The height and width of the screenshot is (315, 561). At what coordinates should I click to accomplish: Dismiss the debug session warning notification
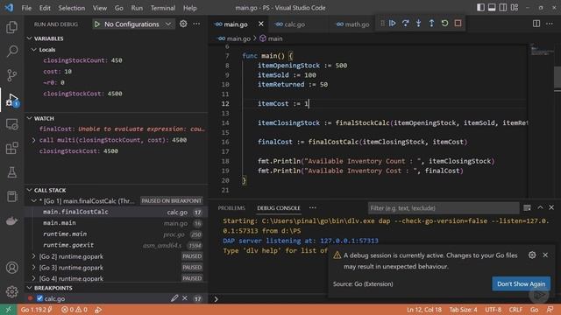coord(545,255)
